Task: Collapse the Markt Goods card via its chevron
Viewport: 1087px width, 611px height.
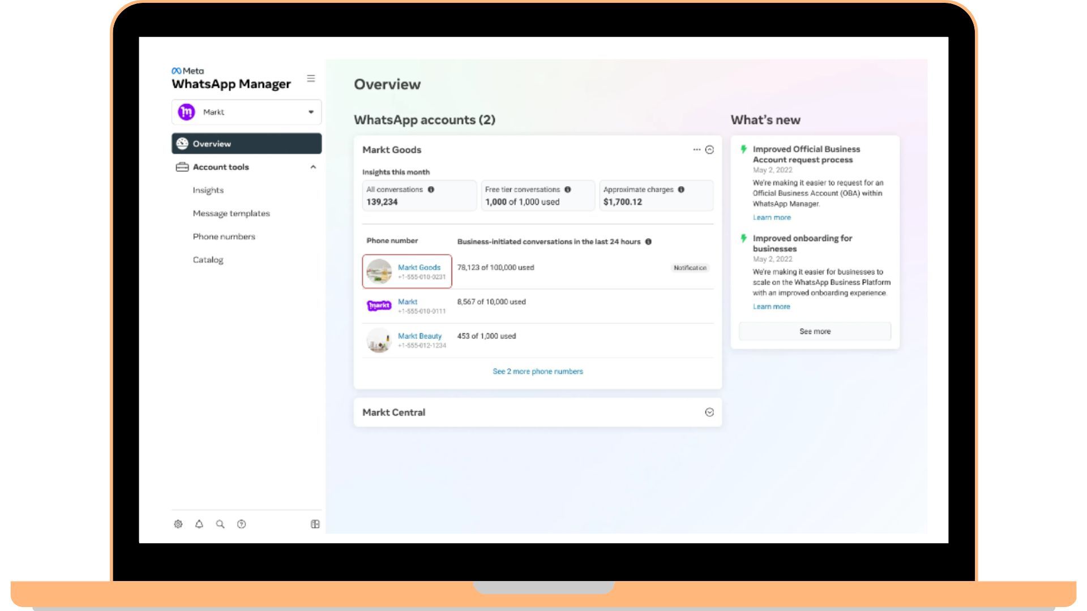Action: tap(709, 150)
